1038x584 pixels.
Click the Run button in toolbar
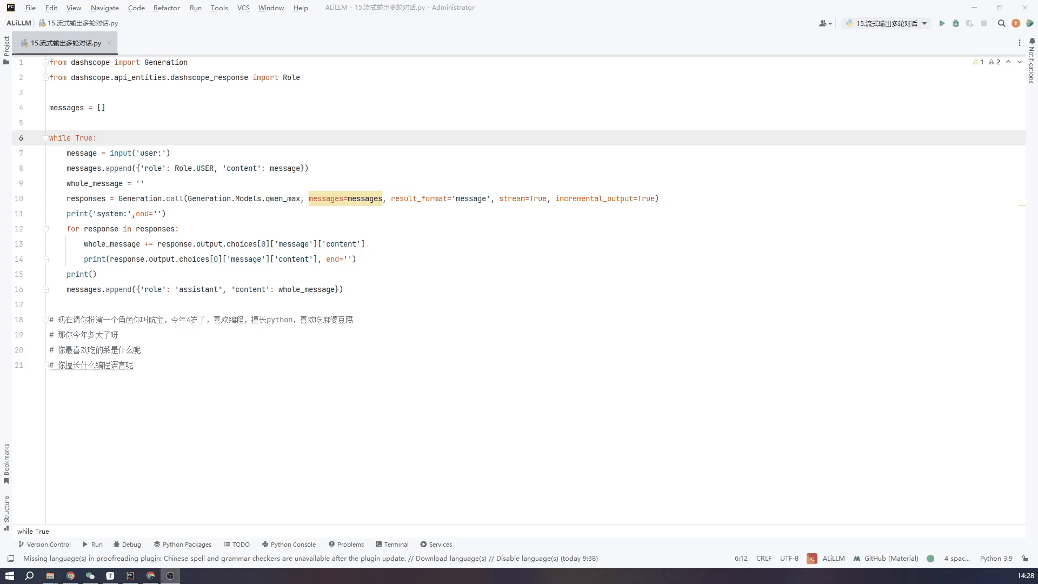point(941,23)
